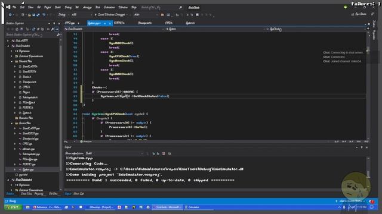Image resolution: width=382 pixels, height=214 pixels.
Task: Switch to the Breakpoint.h editor tab
Action: pos(144,23)
